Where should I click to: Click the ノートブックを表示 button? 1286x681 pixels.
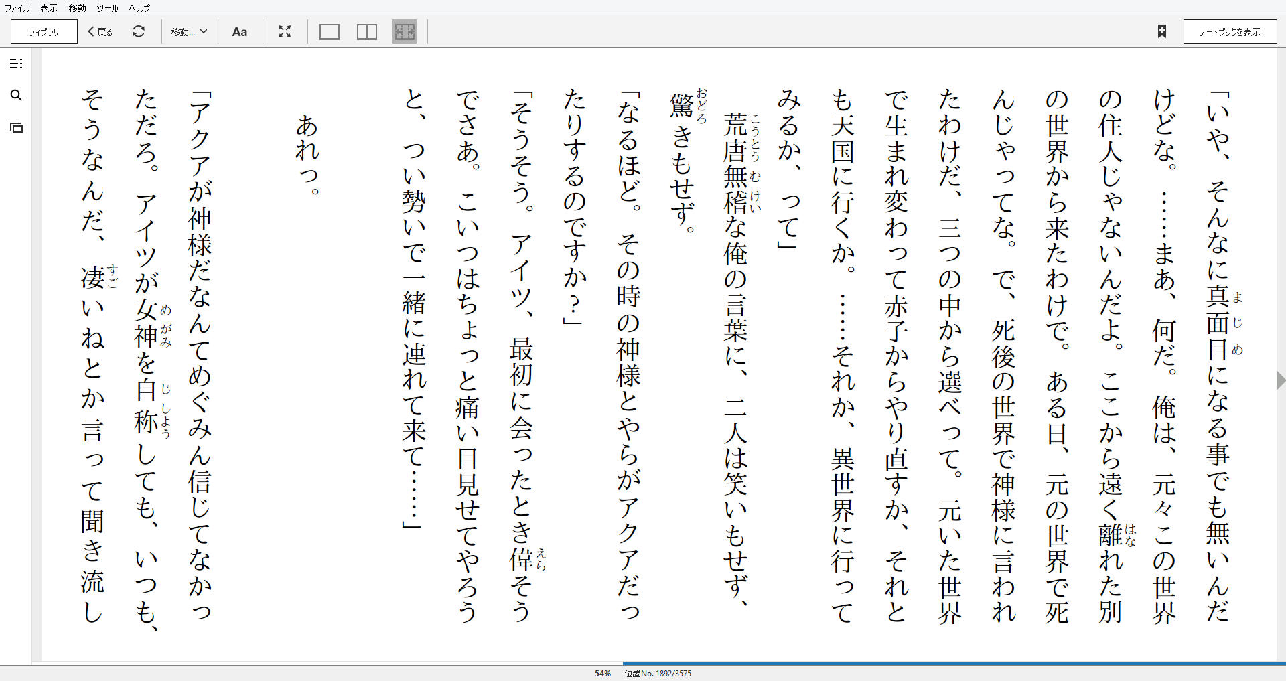(1230, 31)
